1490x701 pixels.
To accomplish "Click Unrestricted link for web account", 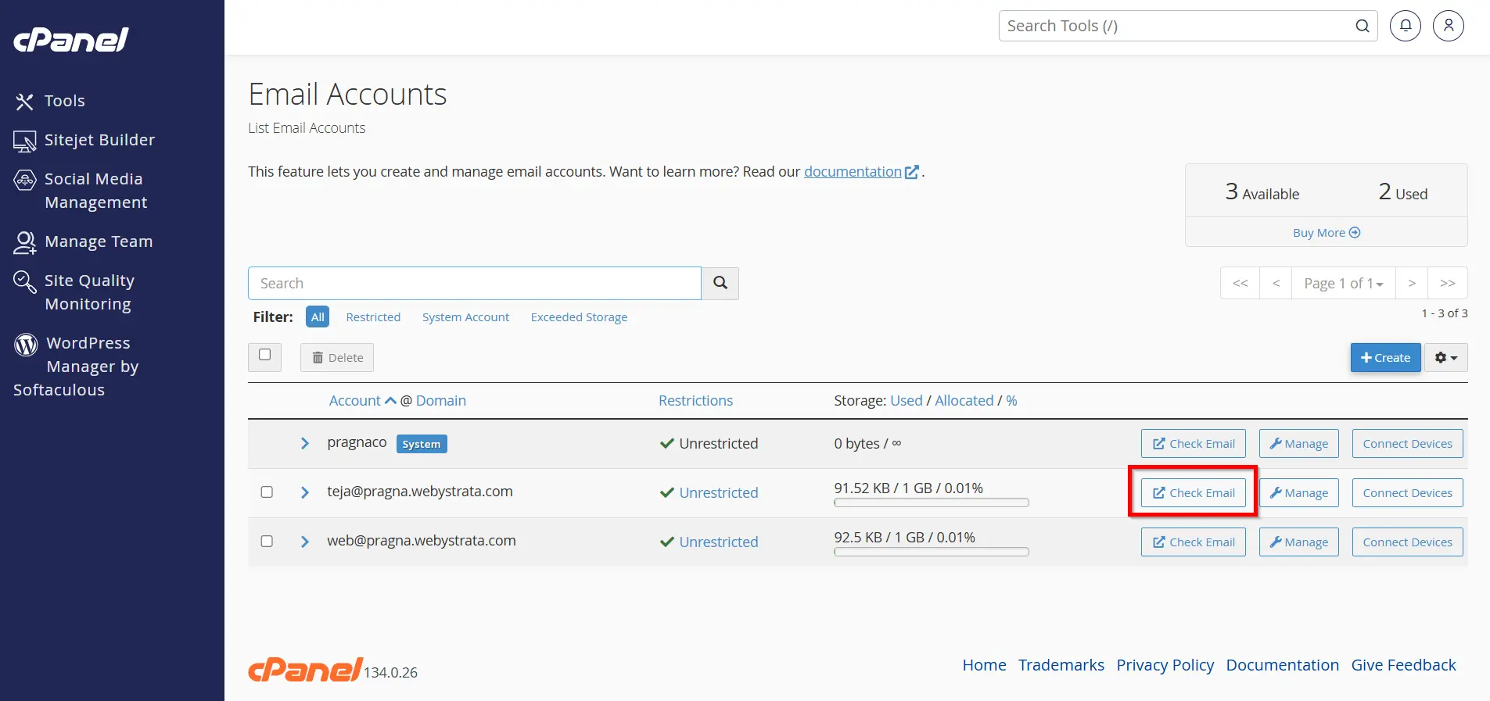I will (x=719, y=542).
